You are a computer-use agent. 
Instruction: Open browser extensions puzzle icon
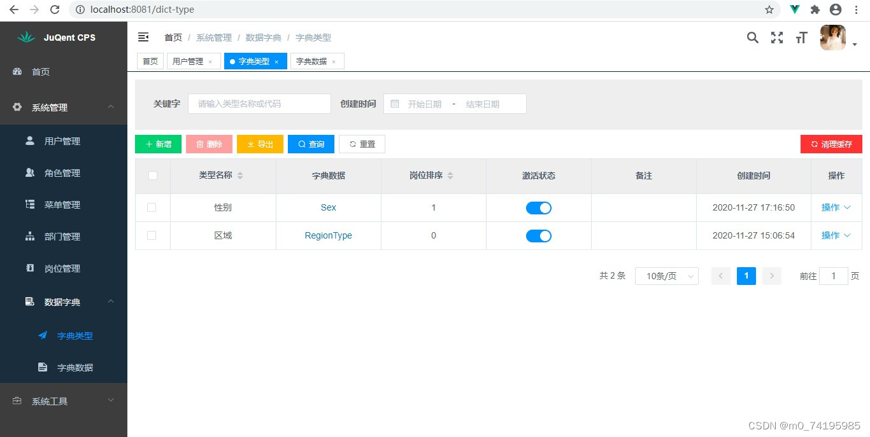[x=815, y=10]
